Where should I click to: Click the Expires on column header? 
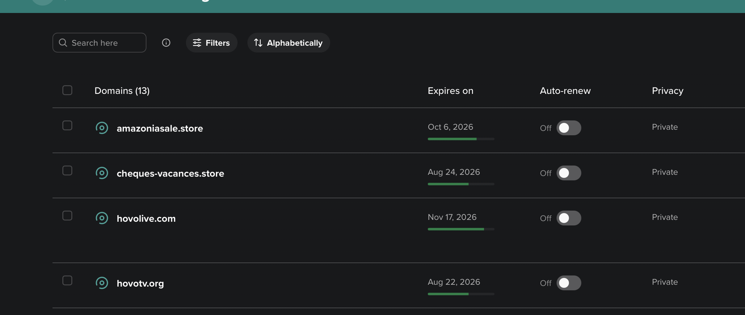tap(451, 91)
